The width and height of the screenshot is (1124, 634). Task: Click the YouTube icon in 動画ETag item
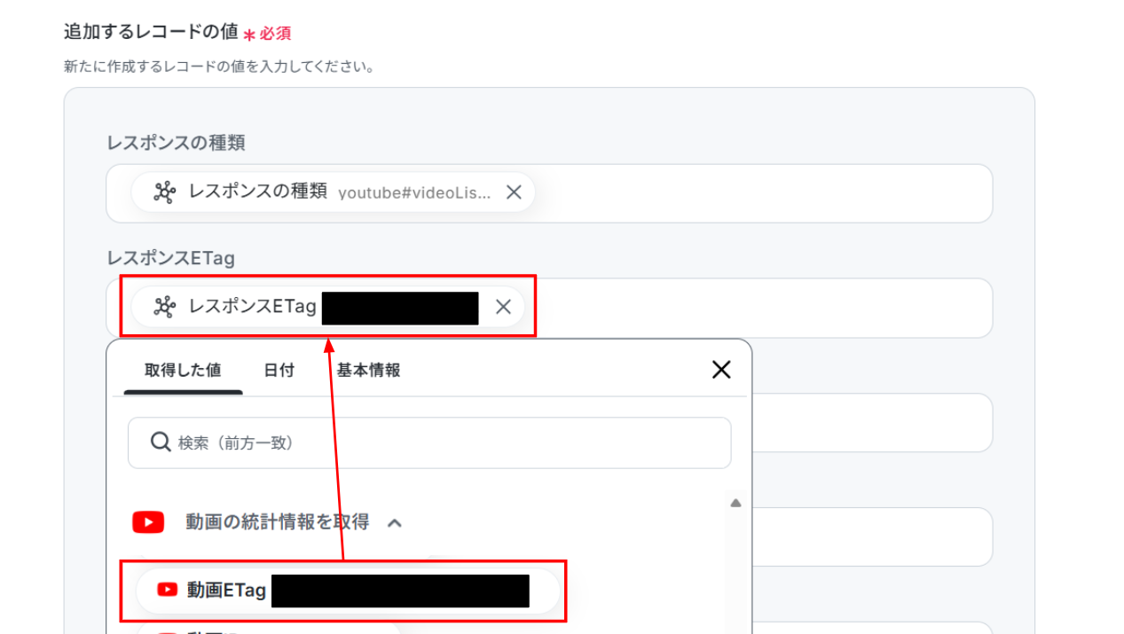(x=167, y=590)
